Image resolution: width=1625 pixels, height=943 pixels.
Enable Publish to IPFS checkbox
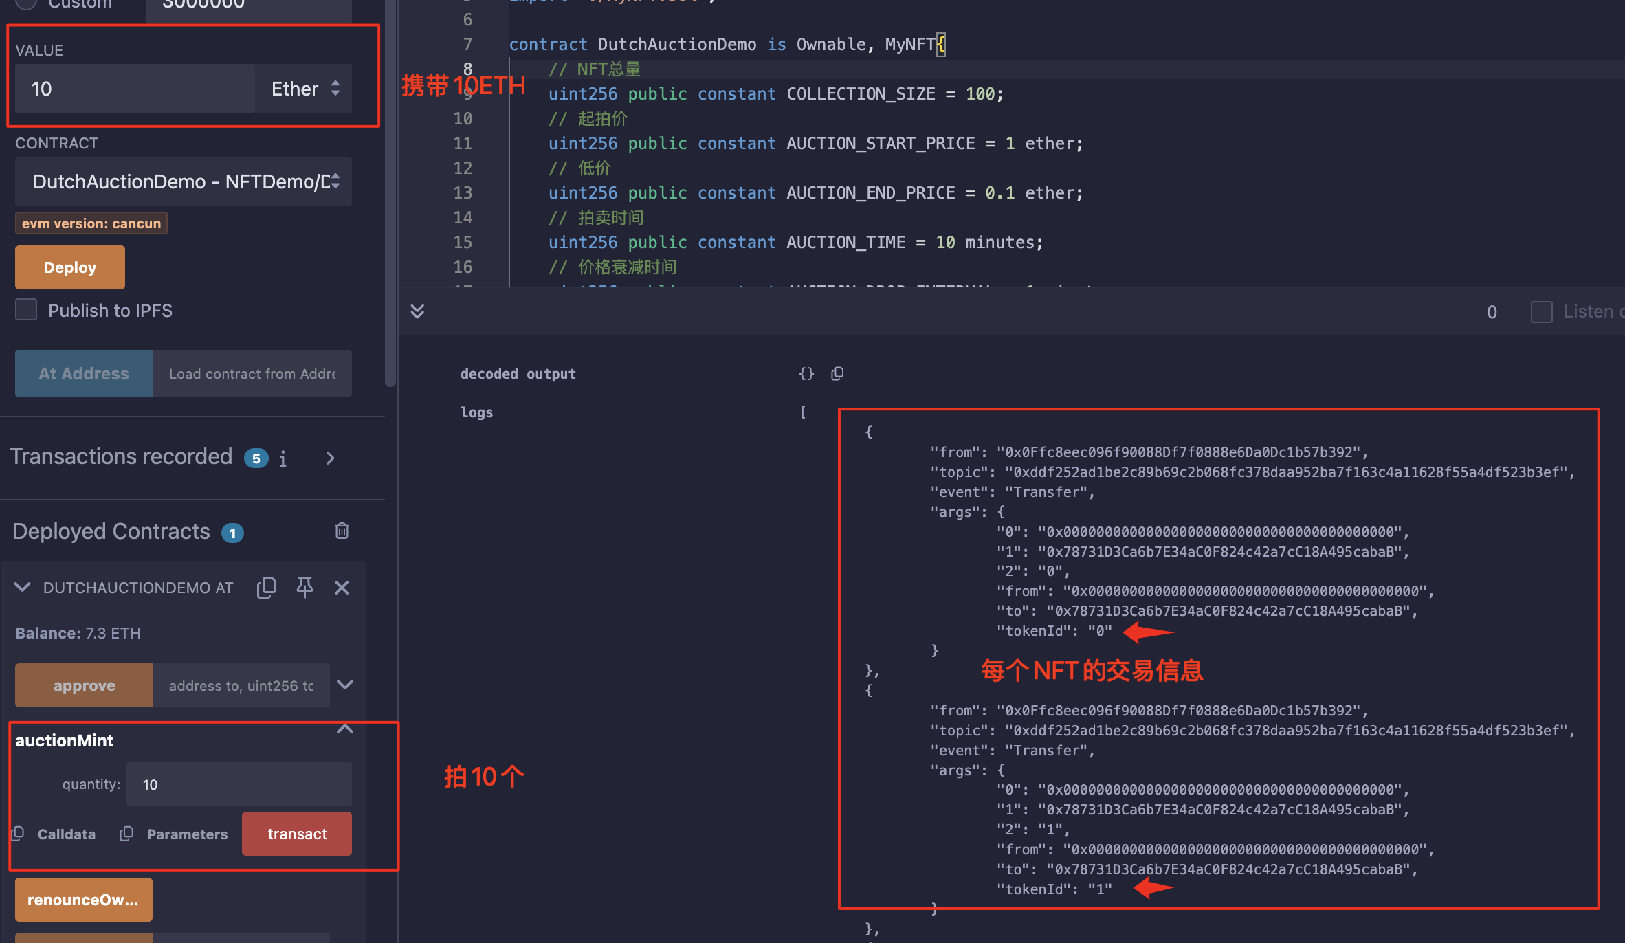point(26,310)
